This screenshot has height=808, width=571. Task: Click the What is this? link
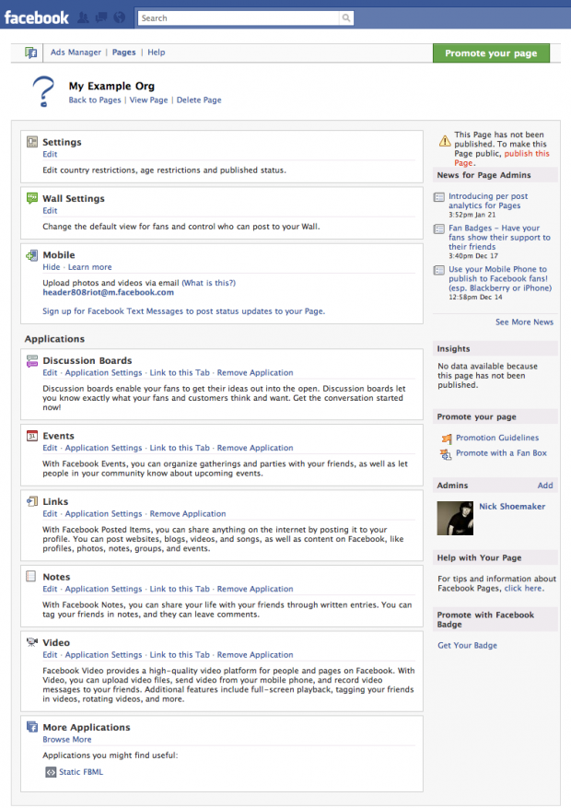[x=208, y=283]
